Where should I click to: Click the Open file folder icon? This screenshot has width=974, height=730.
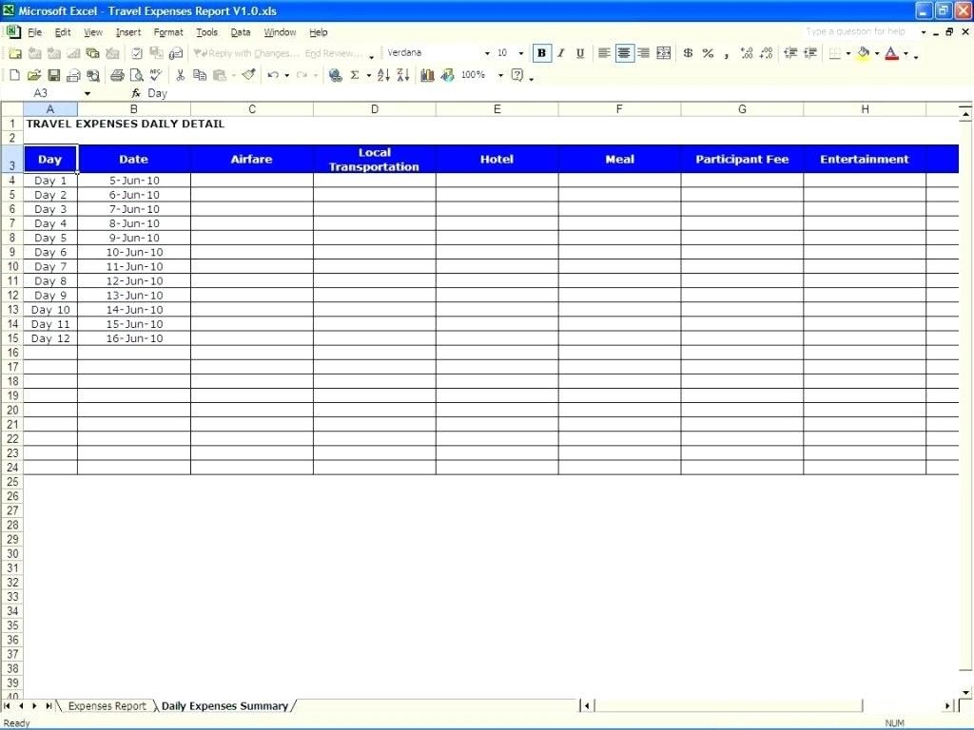(x=34, y=75)
